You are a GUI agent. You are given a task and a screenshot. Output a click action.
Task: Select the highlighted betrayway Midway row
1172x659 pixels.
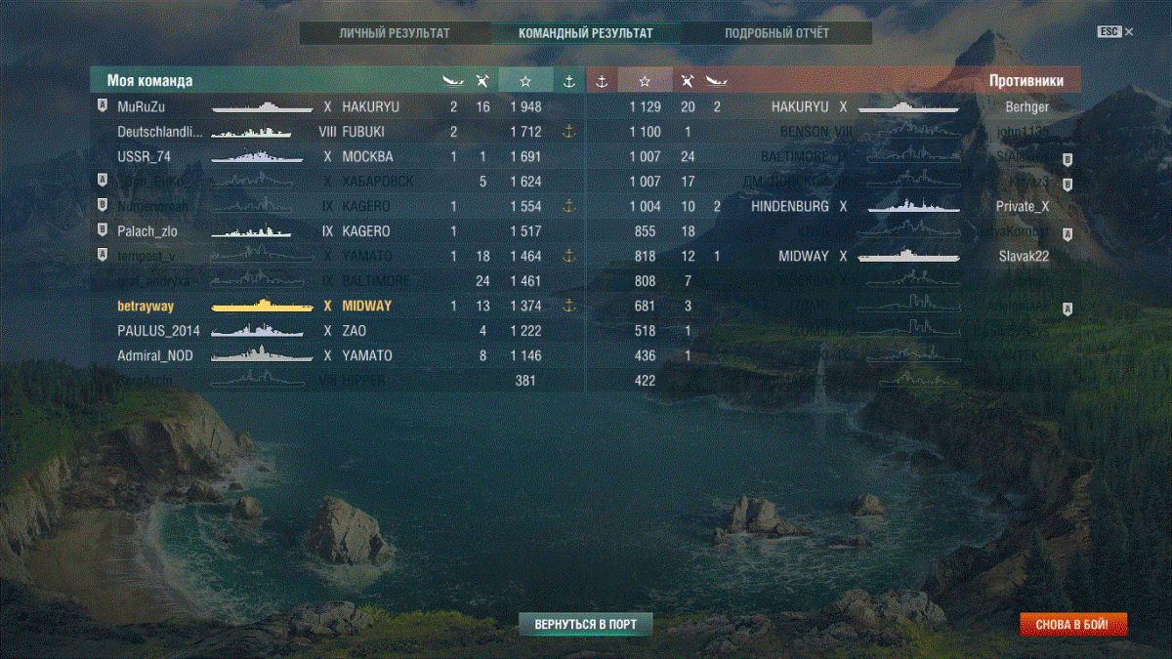[338, 306]
